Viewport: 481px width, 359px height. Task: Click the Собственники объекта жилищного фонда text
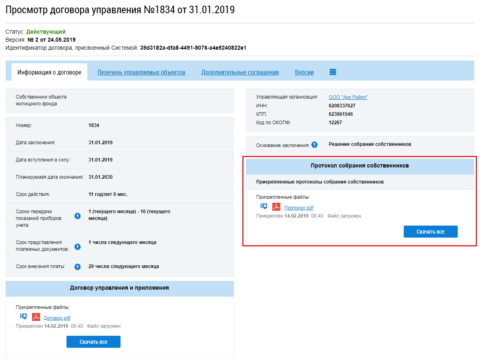point(41,100)
